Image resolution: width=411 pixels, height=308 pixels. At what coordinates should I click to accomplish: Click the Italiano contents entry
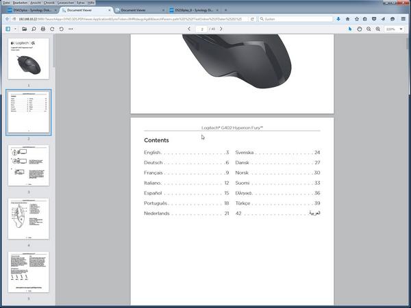click(x=186, y=183)
